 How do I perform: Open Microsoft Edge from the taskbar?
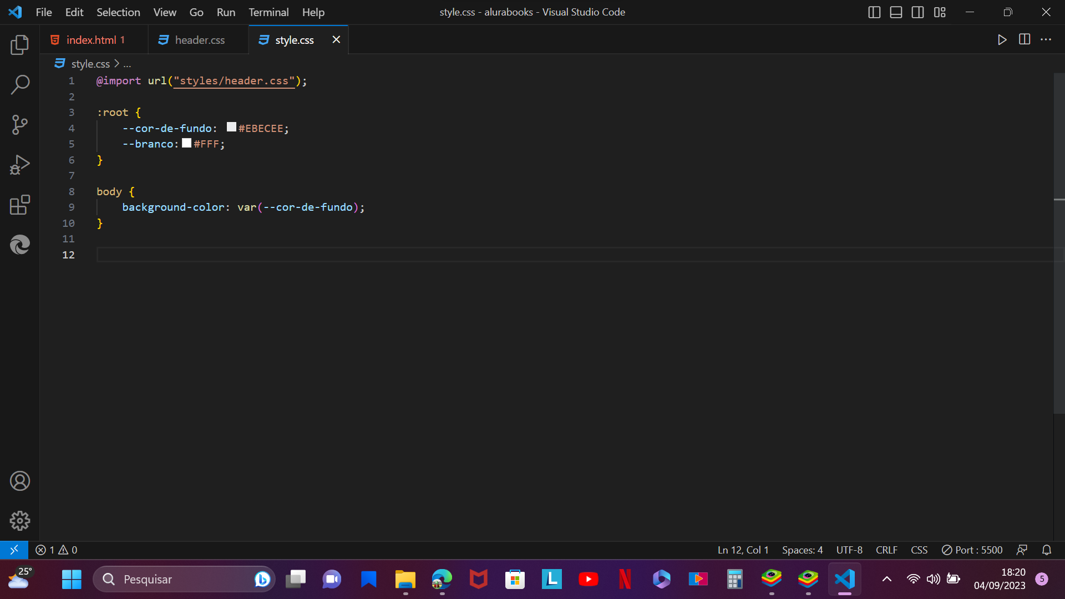coord(442,580)
